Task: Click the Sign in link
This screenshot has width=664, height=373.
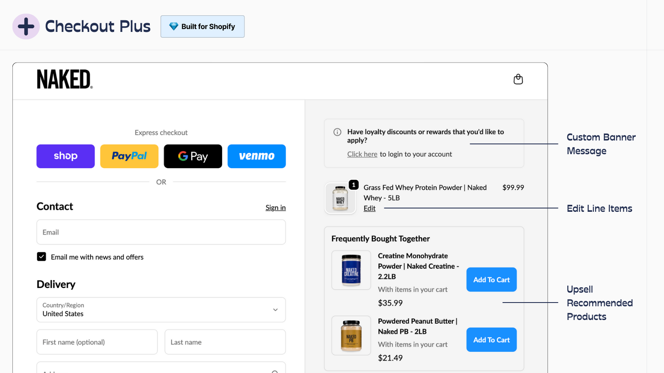Action: [276, 208]
